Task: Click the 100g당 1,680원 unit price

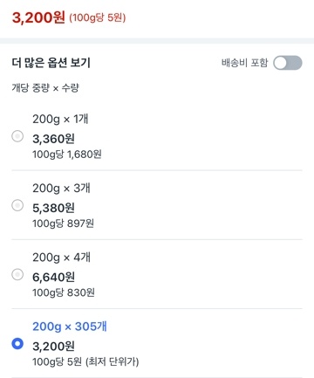Action: (x=67, y=155)
